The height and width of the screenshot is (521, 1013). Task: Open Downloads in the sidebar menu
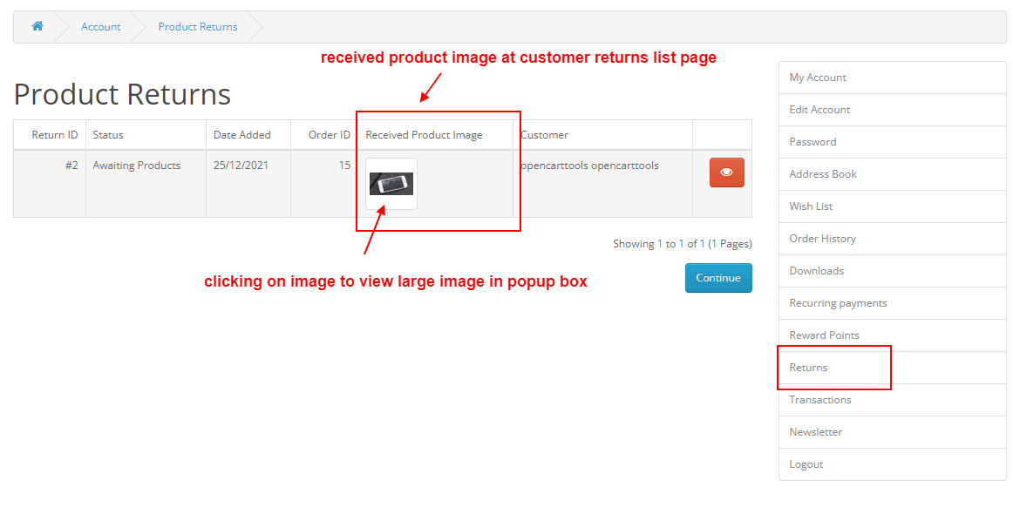[892, 271]
